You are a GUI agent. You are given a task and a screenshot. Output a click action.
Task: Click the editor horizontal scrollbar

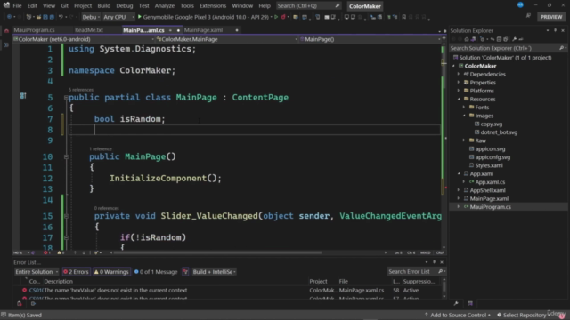point(217,252)
